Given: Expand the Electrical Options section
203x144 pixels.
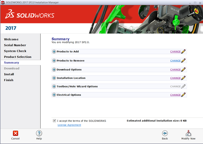Looking at the screenshot, I should point(54,95).
